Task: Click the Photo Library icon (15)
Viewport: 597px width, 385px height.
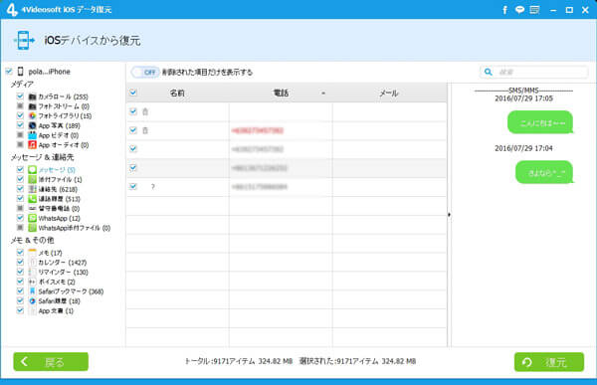Action: 33,115
